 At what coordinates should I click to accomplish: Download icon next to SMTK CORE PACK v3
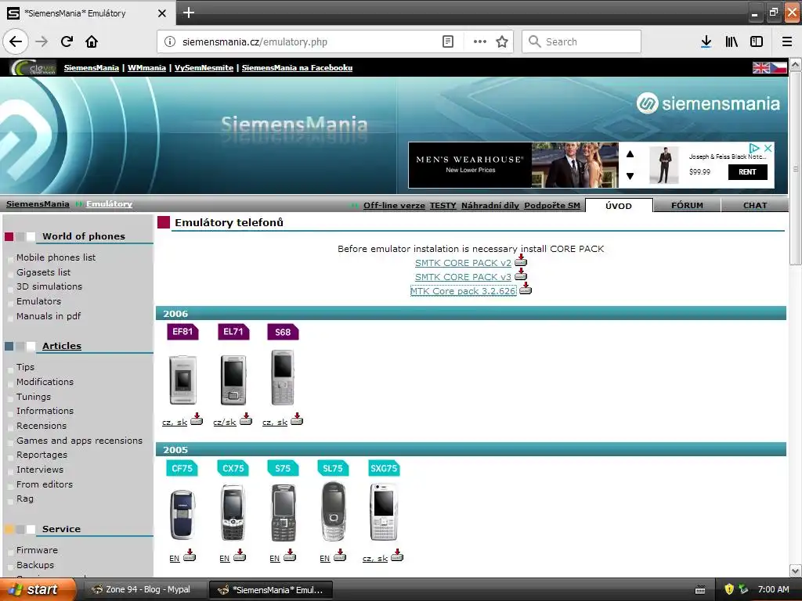coord(521,275)
